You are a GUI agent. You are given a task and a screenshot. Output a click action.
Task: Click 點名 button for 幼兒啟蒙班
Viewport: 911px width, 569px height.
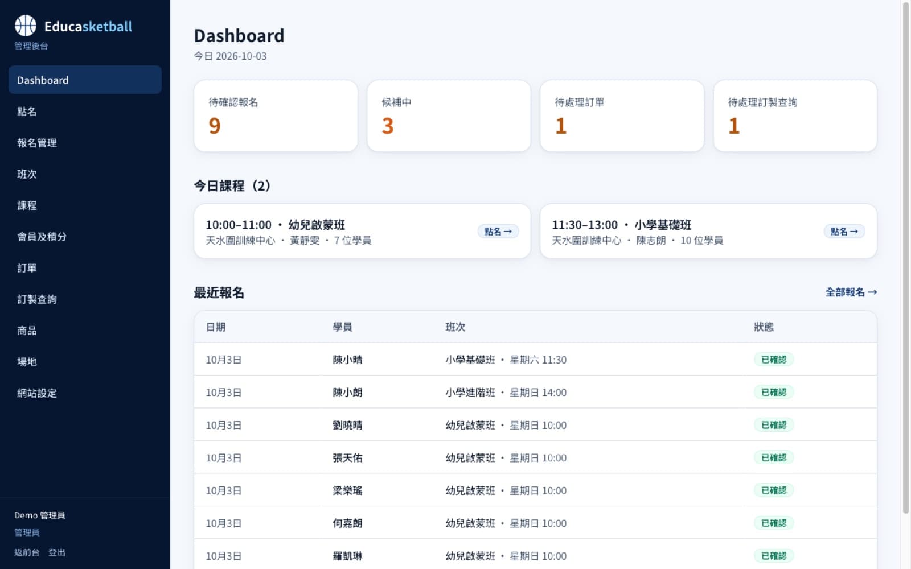498,232
